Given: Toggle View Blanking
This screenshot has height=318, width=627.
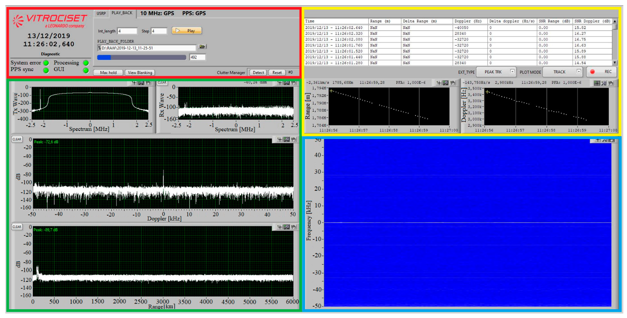Looking at the screenshot, I should point(140,73).
